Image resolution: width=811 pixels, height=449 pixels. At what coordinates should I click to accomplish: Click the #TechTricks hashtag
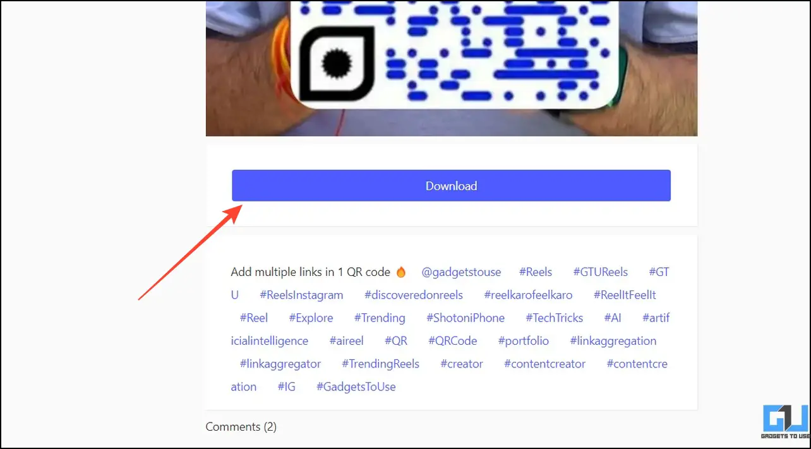555,318
